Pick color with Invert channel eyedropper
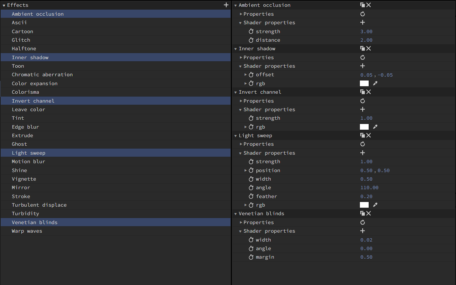This screenshot has height=285, width=456. pos(375,127)
